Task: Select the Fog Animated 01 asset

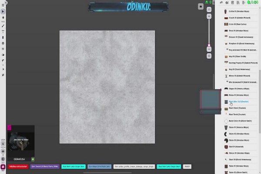Action: click(241, 50)
